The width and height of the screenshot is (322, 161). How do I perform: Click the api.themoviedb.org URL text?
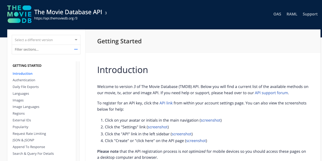pyautogui.click(x=56, y=18)
